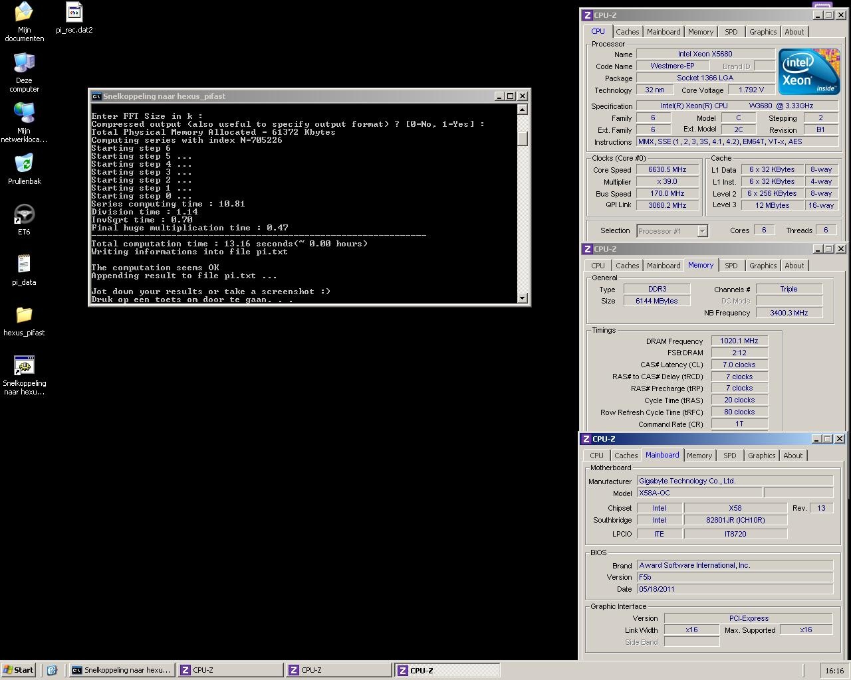Click the BIOS brand 'Award Software International, Inc.'
This screenshot has width=851, height=680.
[x=735, y=565]
